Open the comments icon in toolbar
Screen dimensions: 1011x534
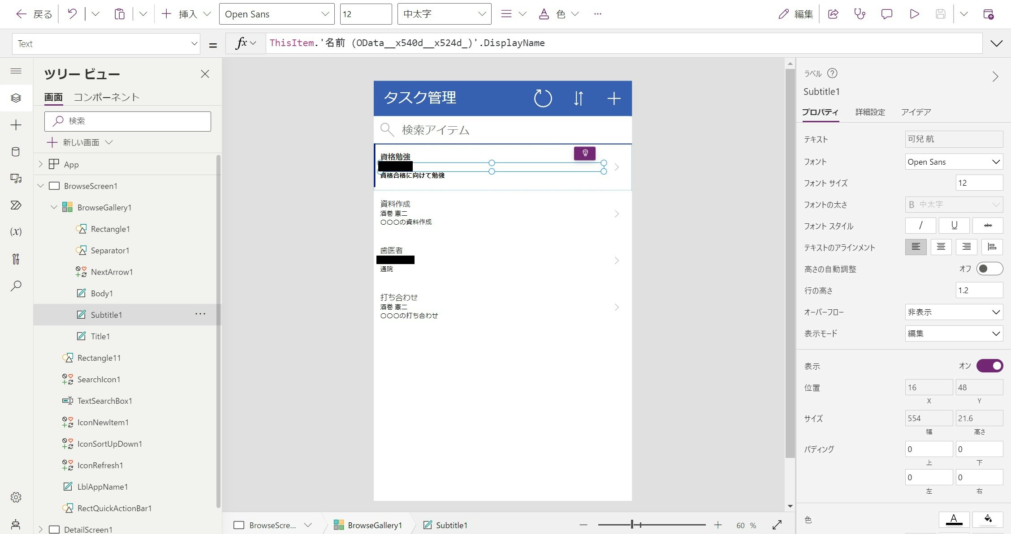click(x=886, y=14)
